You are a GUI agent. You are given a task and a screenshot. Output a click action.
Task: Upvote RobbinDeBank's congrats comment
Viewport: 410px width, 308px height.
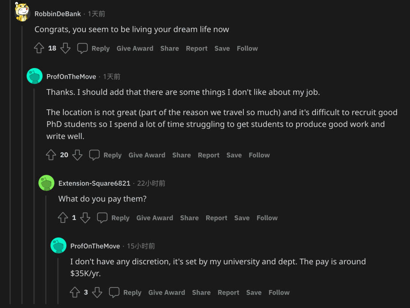point(39,48)
